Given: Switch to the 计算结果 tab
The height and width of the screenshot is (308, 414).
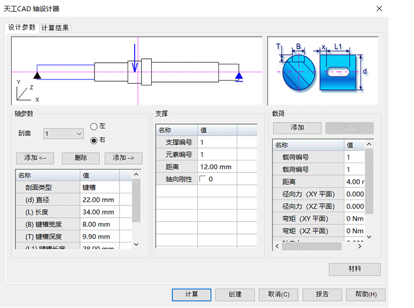Looking at the screenshot, I should [x=55, y=28].
